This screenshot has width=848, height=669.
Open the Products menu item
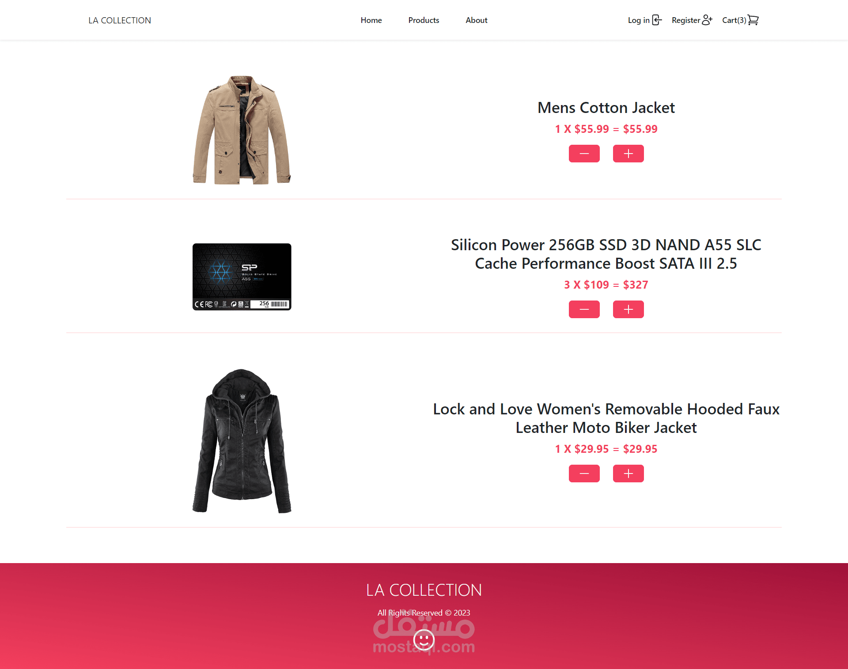424,20
